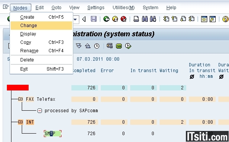The image size is (229, 142).
Task: Click the clock with checkmark icon
Action: coord(128,46)
